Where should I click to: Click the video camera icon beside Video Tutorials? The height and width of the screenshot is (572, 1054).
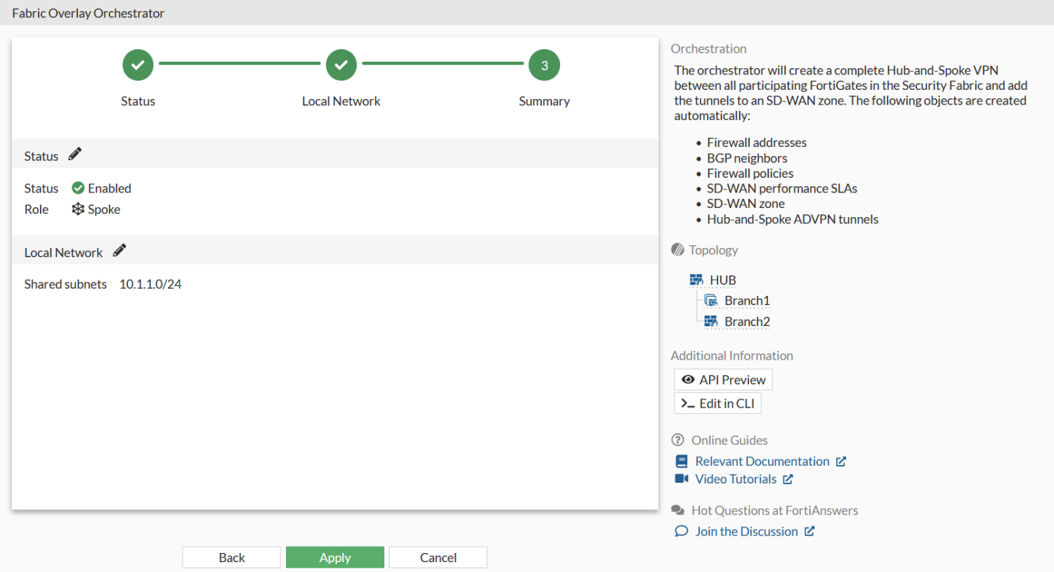(682, 479)
